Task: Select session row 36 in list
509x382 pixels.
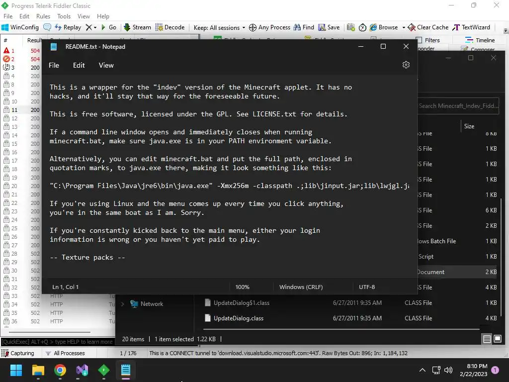Action: 59,321
